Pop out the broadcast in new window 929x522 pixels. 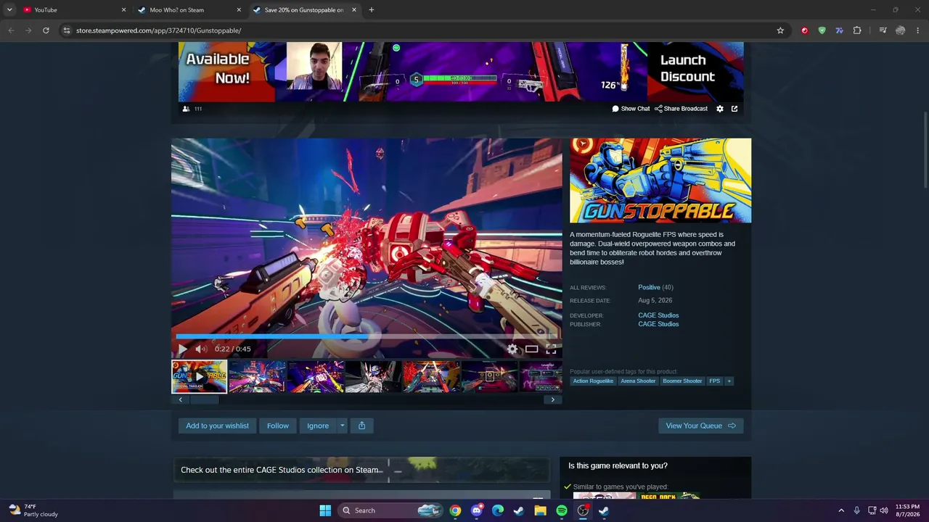coord(734,109)
